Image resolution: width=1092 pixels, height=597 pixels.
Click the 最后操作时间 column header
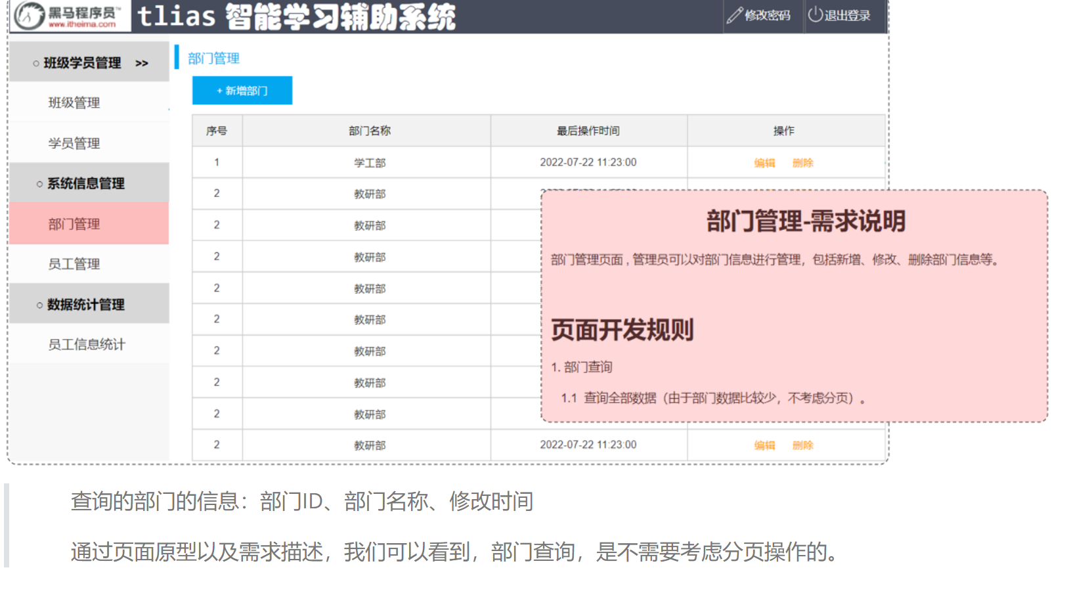coord(588,131)
